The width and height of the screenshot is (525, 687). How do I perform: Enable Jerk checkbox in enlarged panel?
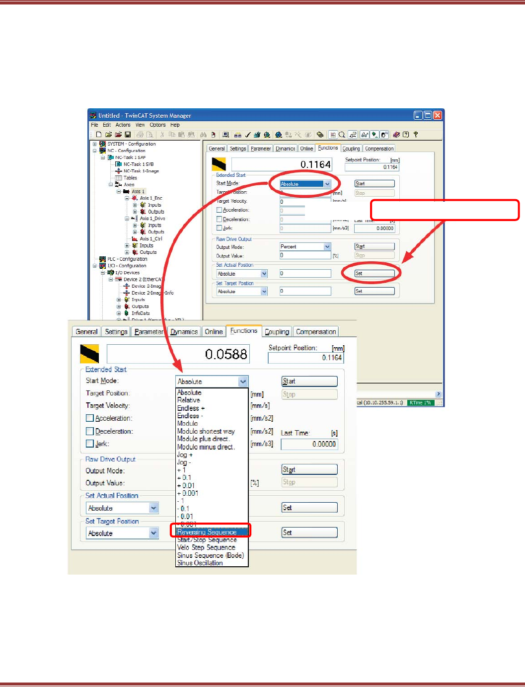point(90,444)
